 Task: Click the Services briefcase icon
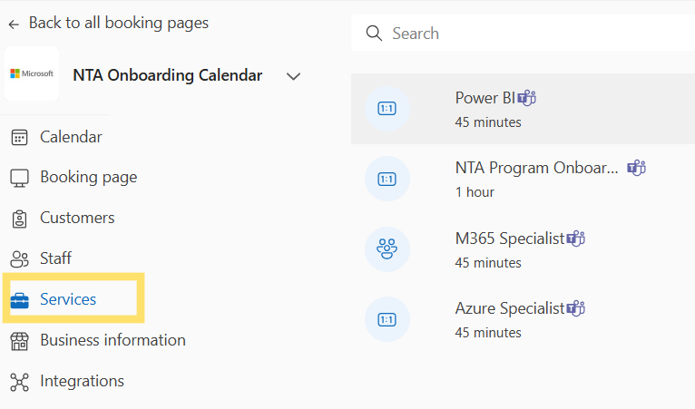click(x=19, y=300)
